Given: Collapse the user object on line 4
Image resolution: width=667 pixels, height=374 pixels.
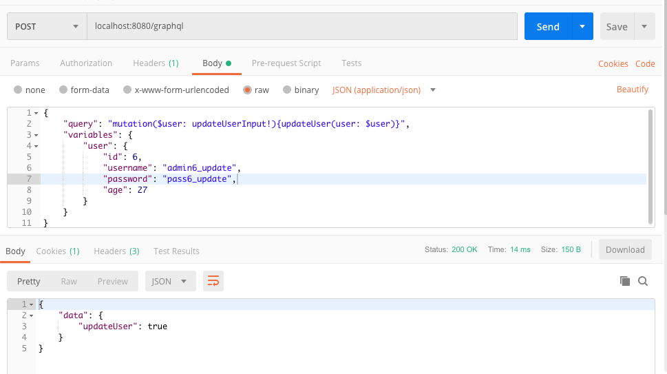Looking at the screenshot, I should tap(36, 147).
